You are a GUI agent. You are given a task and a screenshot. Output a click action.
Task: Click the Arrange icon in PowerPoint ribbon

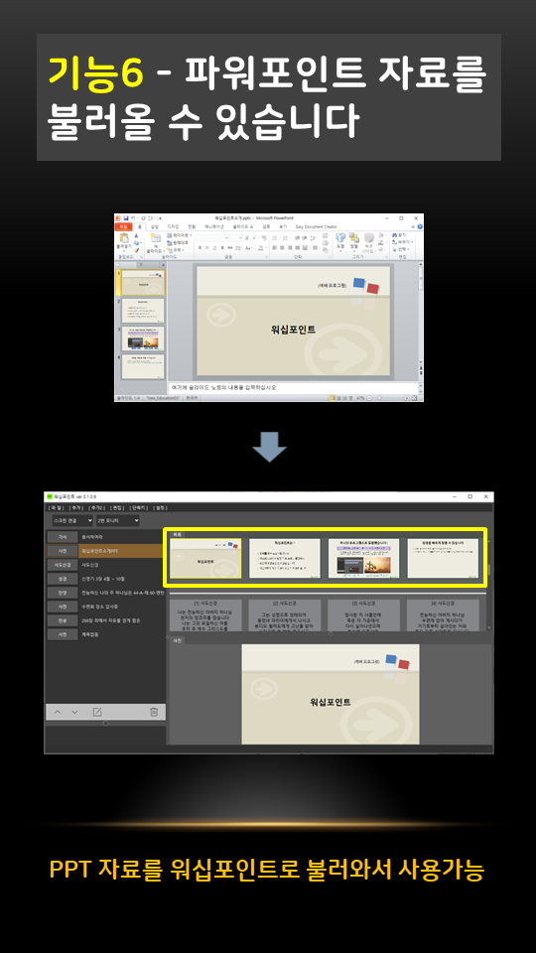[354, 240]
